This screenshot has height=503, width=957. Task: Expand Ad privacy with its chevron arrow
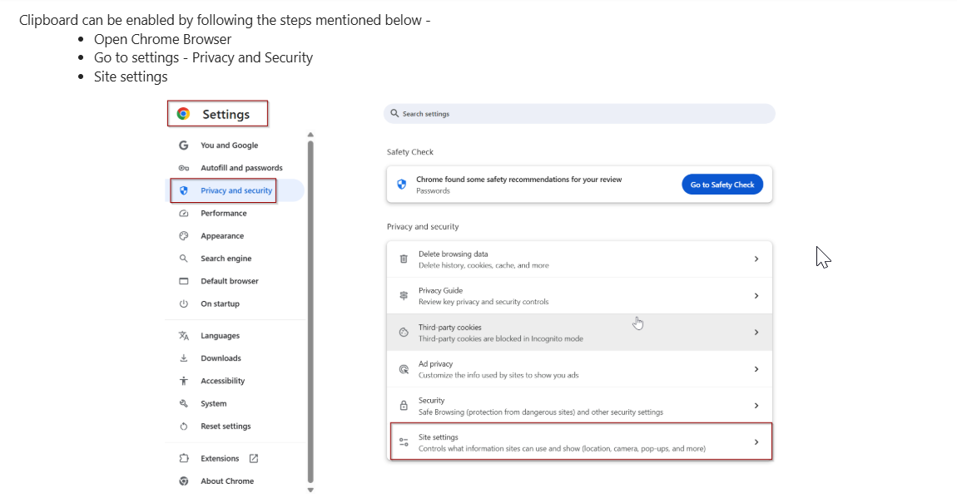(756, 369)
